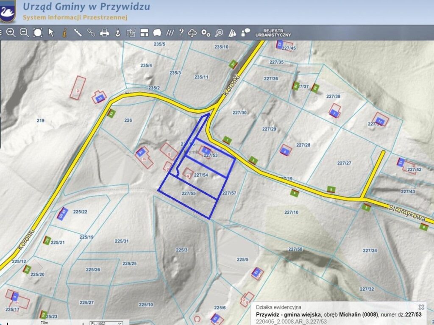Click parcel label 225/26
This screenshot has width=434, height=325.
coord(93,269)
